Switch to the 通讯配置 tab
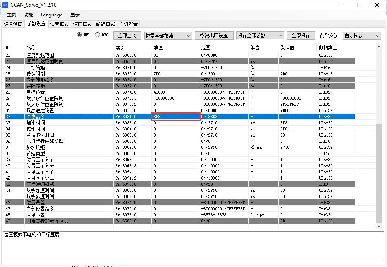The height and width of the screenshot is (267, 387). tap(128, 24)
